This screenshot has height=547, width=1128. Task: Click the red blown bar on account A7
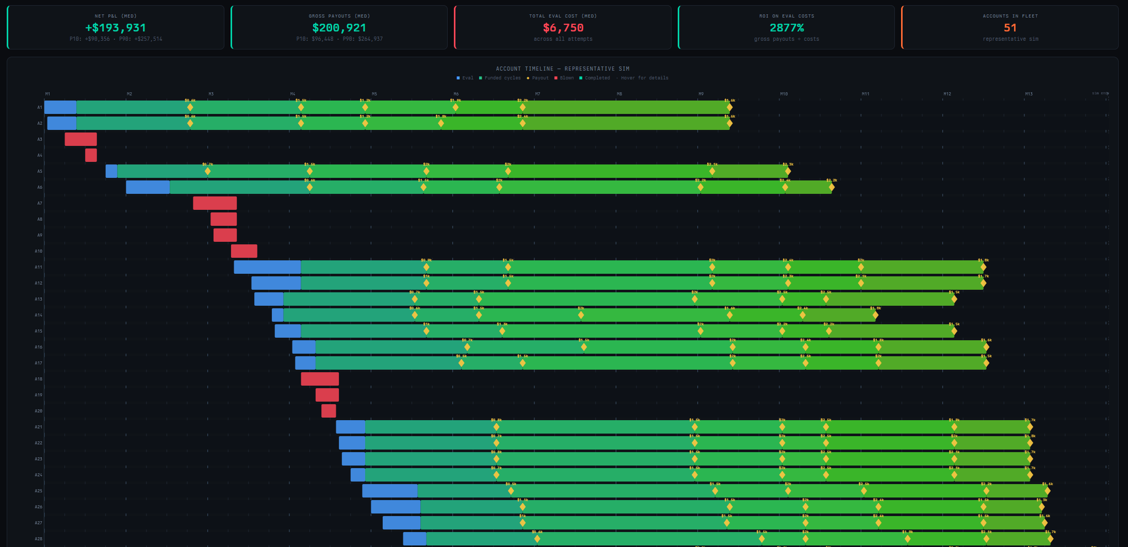215,203
